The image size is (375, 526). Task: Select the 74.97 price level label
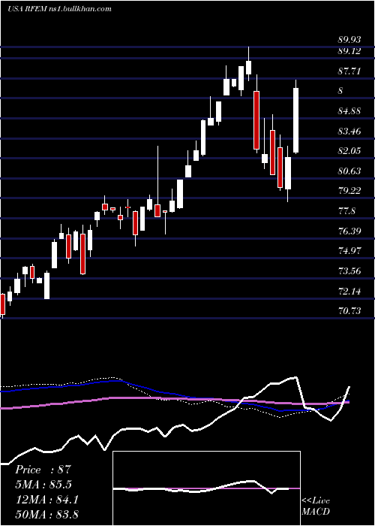point(349,251)
